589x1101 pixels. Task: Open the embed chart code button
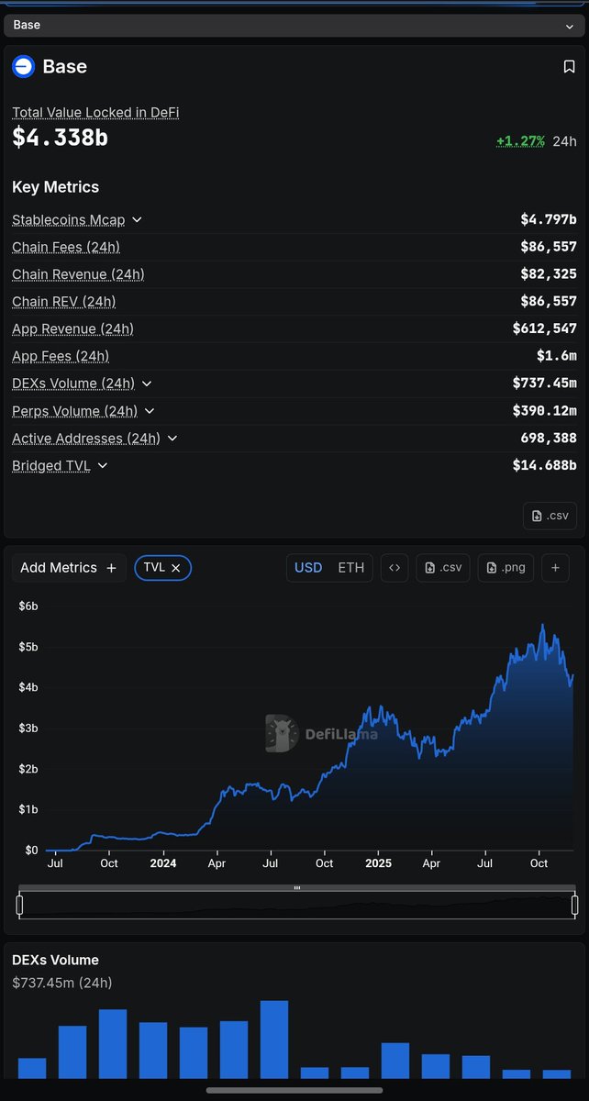(x=395, y=568)
